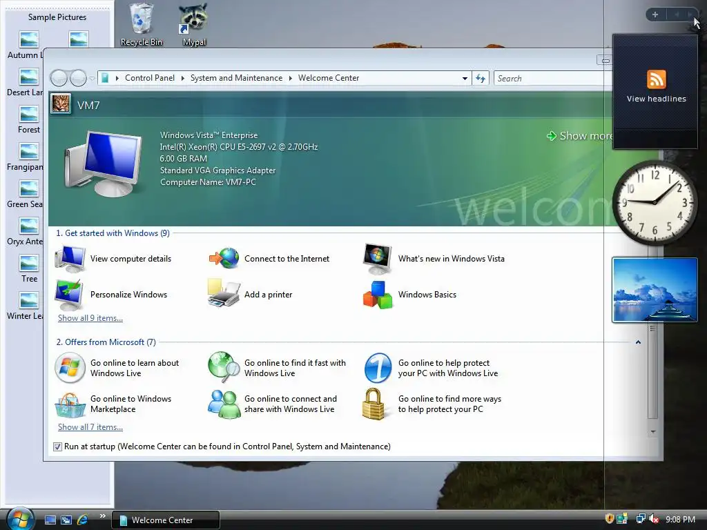Collapse the Offers from Microsoft section

(x=638, y=342)
